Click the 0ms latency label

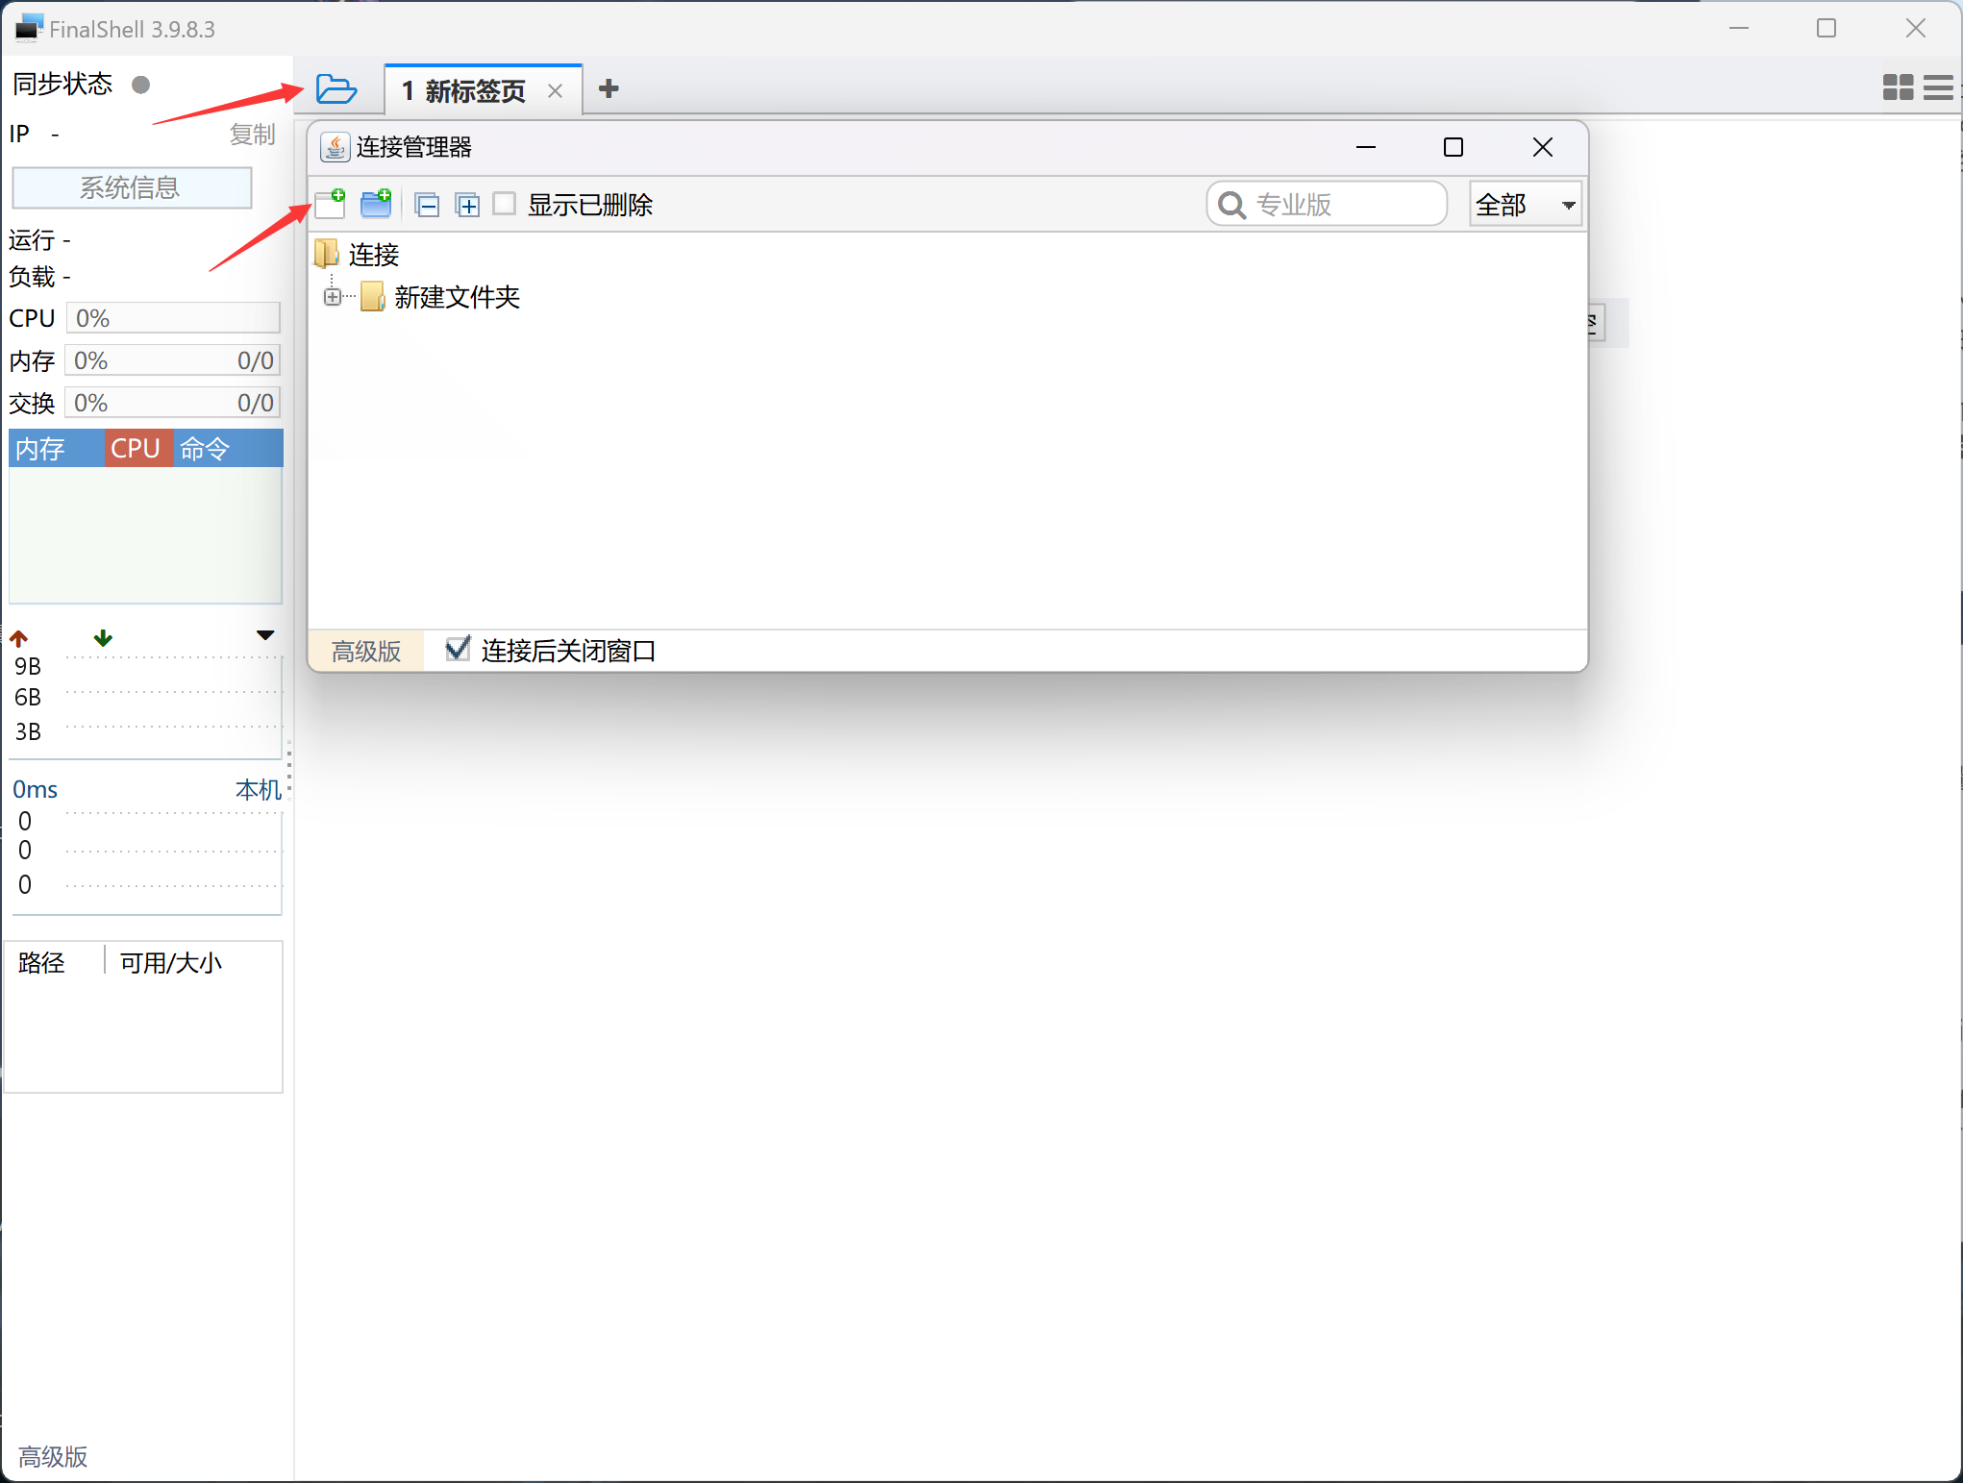36,790
